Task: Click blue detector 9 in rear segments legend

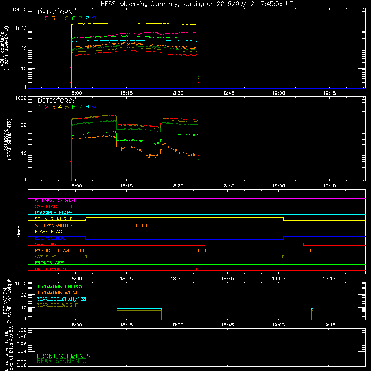Action: tap(94, 107)
